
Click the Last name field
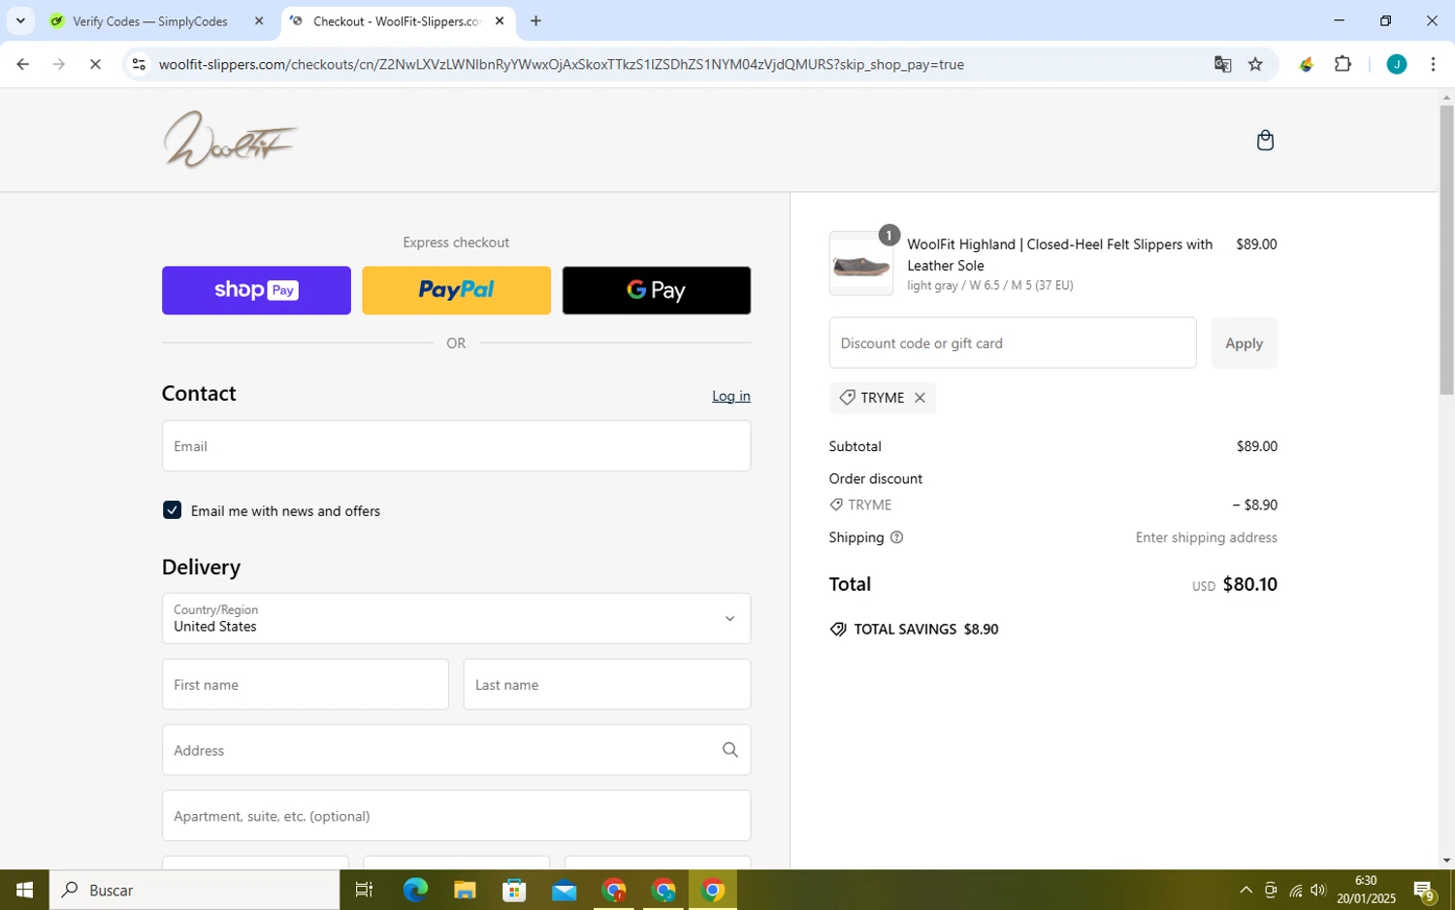click(606, 684)
